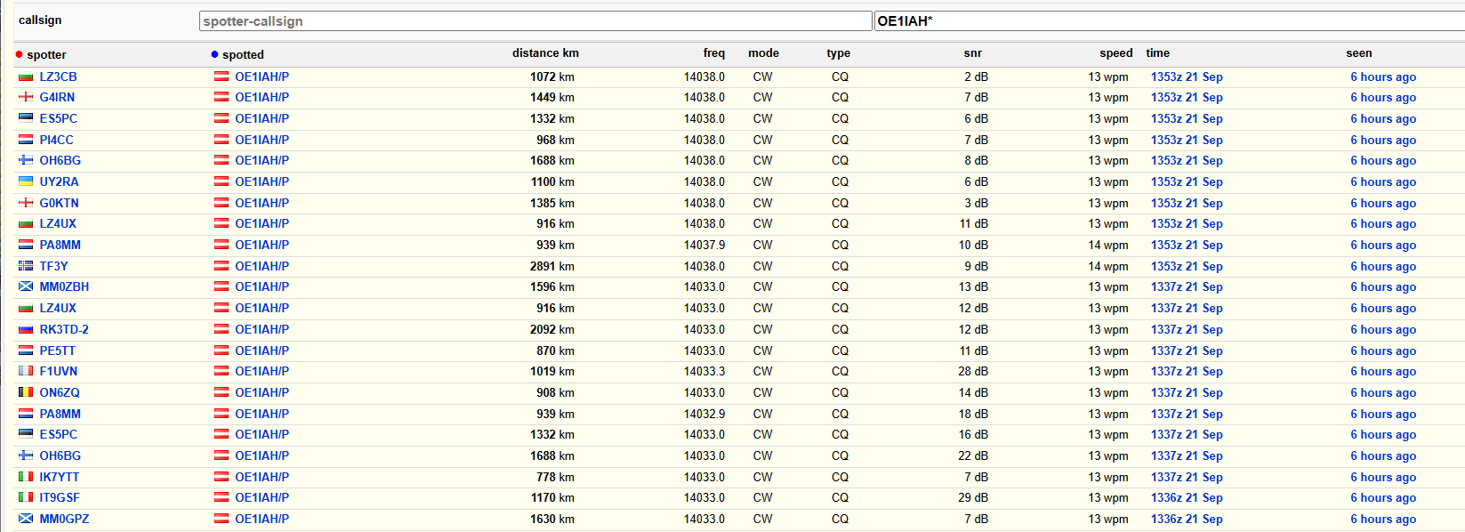Click the French flag beside F1UVN

(26, 372)
